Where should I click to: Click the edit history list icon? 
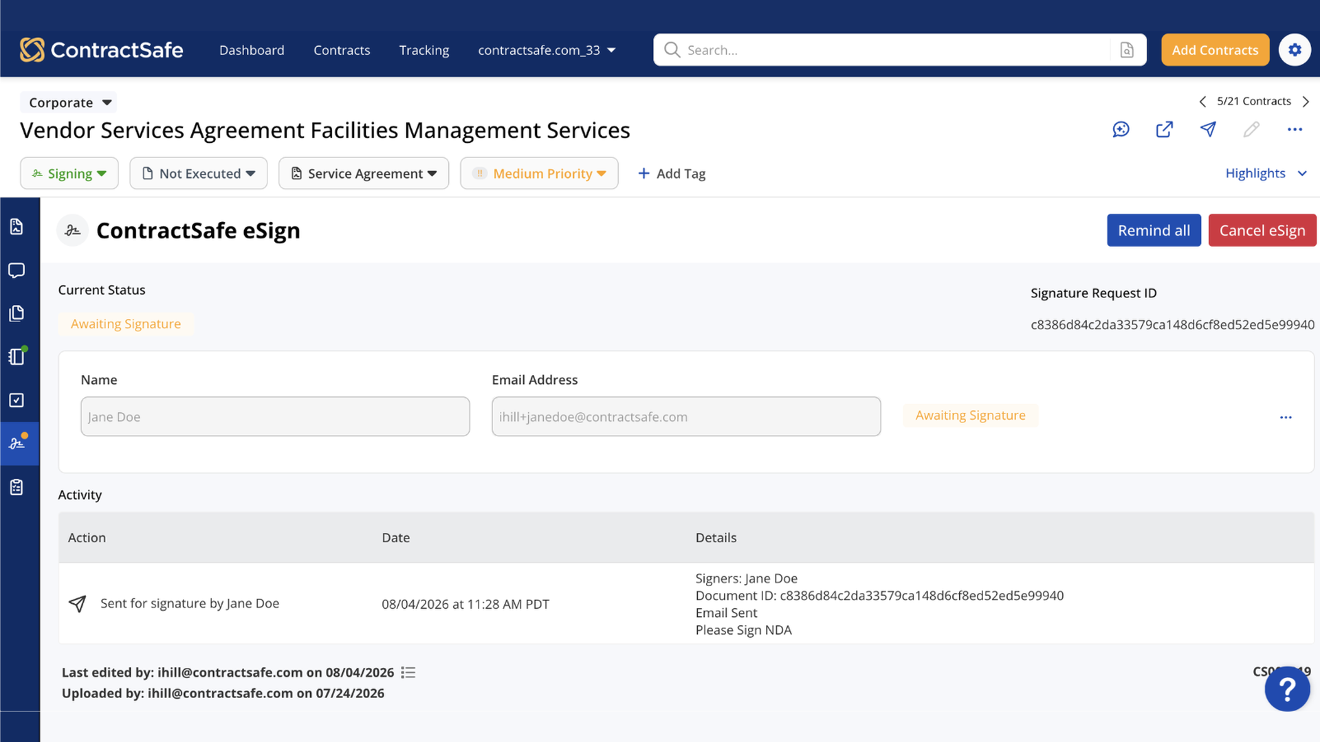(408, 673)
